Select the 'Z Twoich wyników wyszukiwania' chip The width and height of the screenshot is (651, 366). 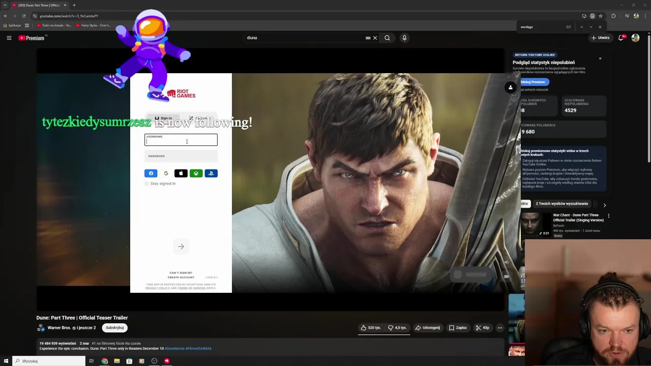(561, 204)
